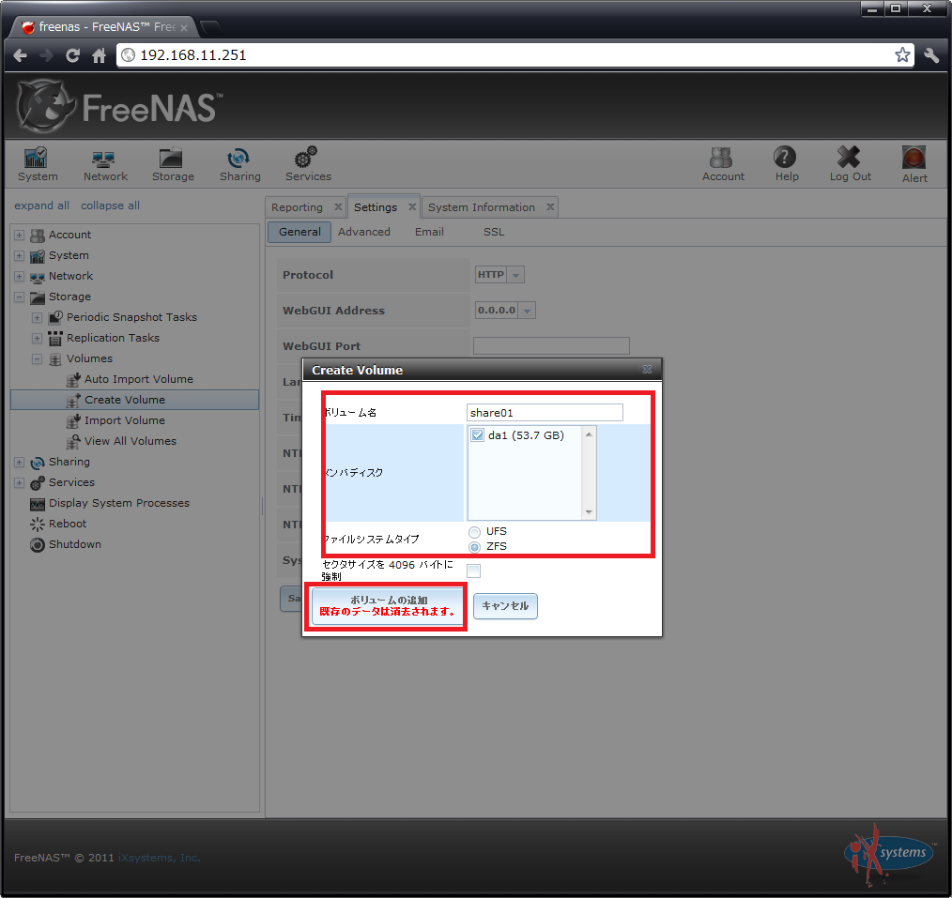Click Reboot in the sidebar
The image size is (952, 898).
[x=68, y=524]
